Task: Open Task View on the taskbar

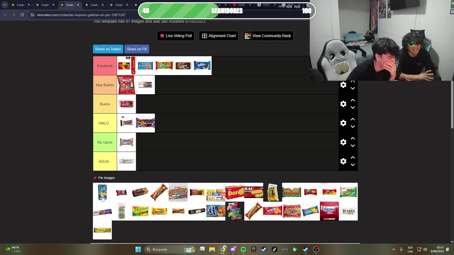Action: [202, 249]
